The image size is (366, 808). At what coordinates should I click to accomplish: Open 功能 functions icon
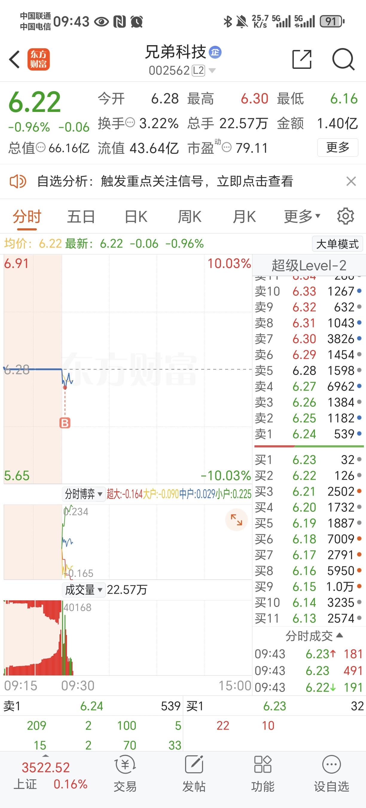263,765
